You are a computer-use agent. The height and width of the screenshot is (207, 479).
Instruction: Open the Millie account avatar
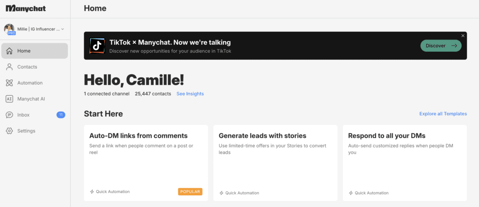[9, 29]
